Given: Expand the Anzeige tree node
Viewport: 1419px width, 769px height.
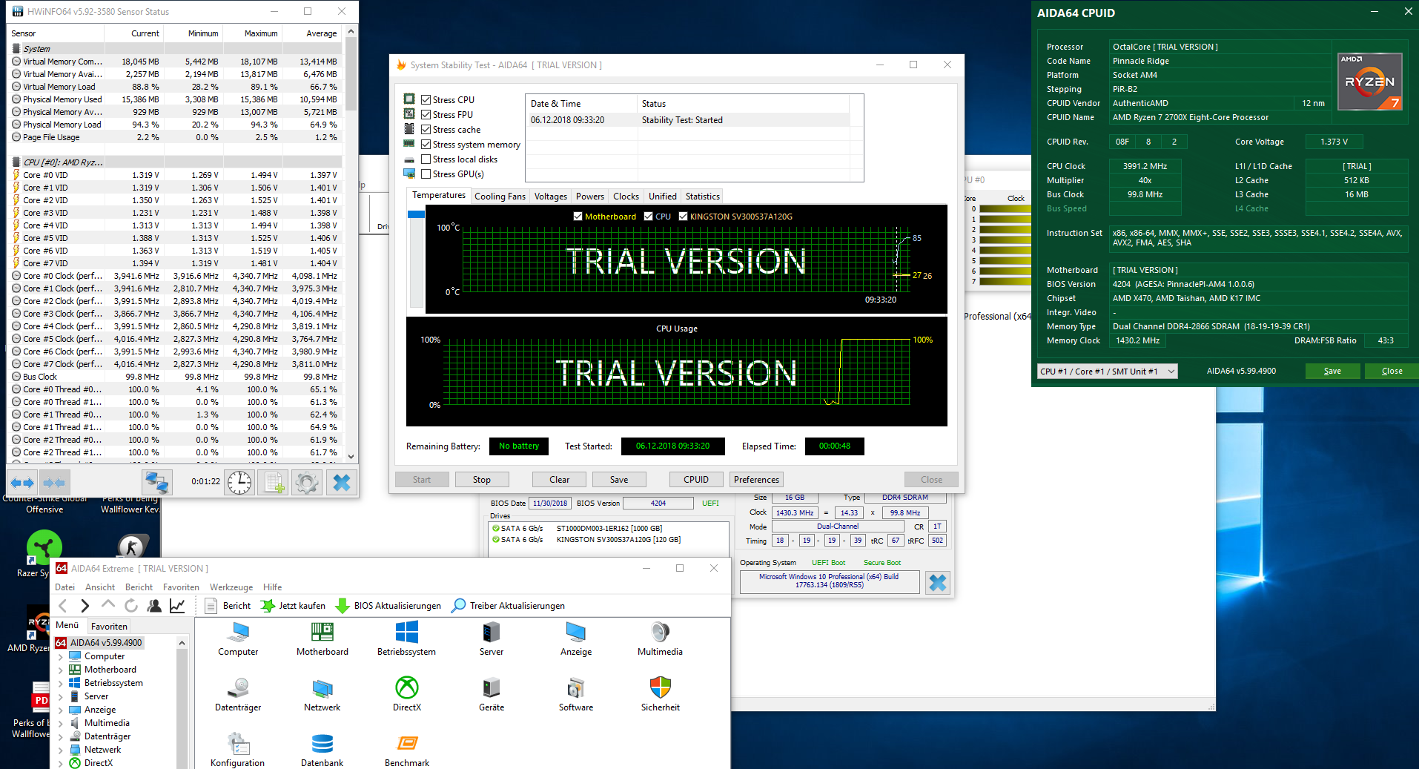Looking at the screenshot, I should click(x=61, y=710).
